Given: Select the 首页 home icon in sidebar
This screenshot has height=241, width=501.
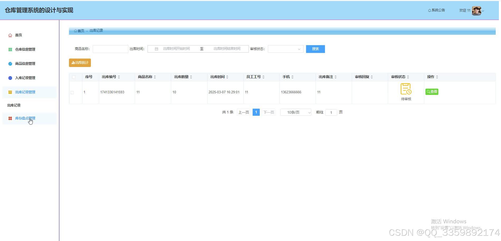Looking at the screenshot, I should (10, 35).
